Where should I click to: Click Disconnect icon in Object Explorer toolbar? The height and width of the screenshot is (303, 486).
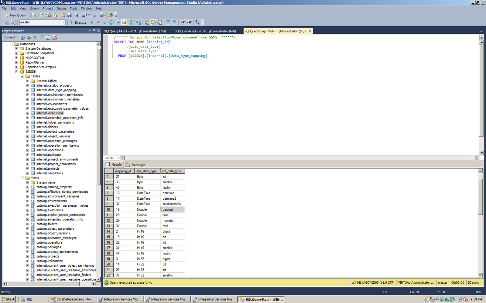(29, 37)
